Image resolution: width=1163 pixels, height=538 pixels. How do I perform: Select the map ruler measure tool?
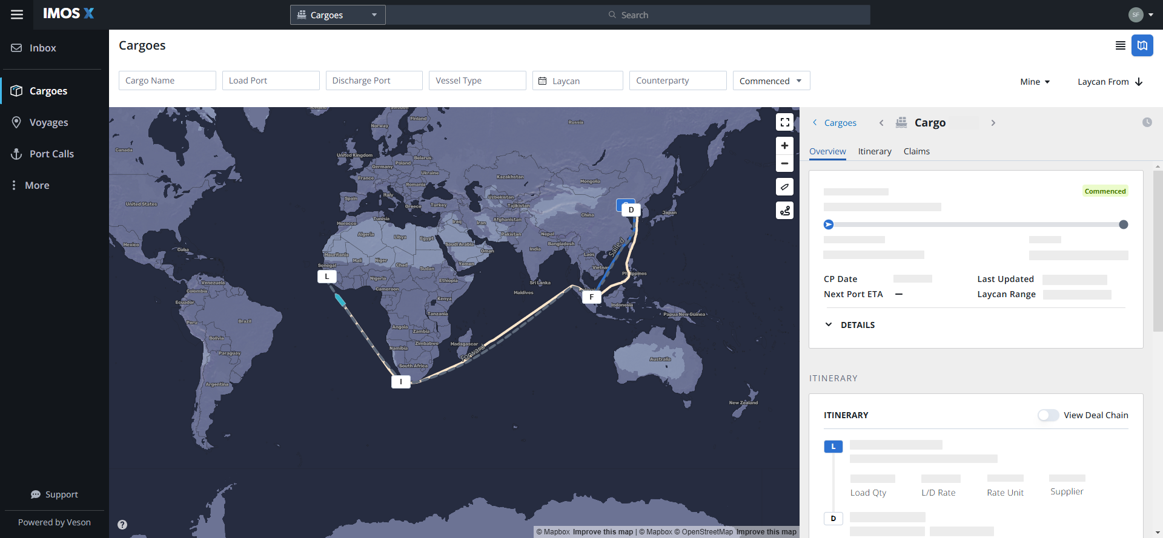pos(784,187)
